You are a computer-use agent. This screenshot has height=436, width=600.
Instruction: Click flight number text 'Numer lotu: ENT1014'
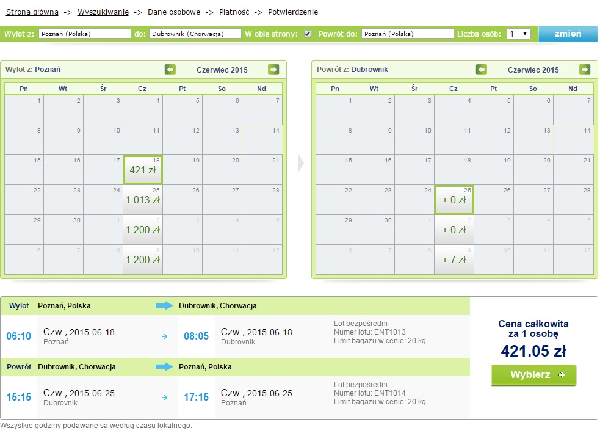click(370, 393)
